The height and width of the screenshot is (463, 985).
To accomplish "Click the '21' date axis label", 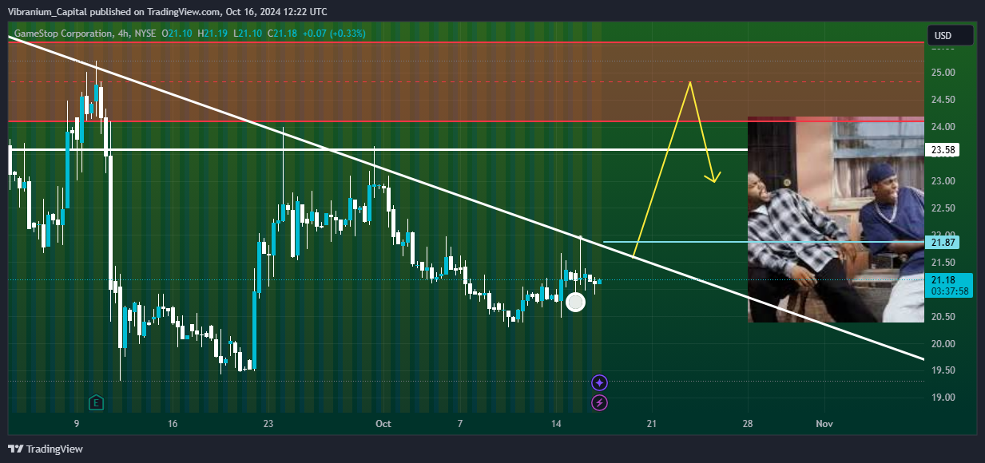I will [652, 424].
